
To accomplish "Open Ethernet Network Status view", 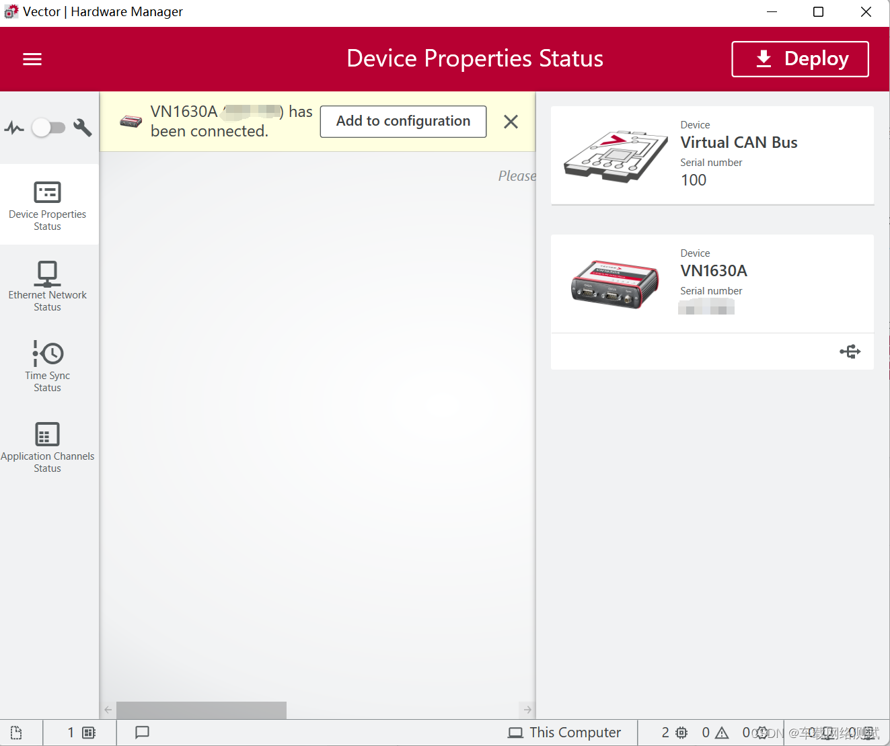I will point(48,286).
